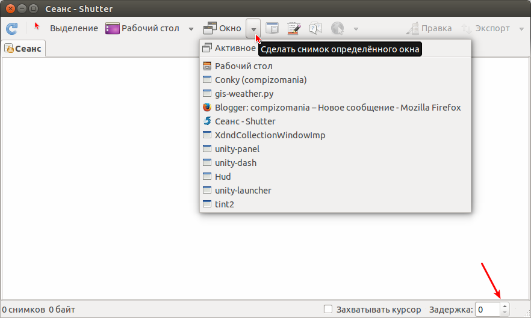
Task: Click the Рабочий стол icon in the menu
Action: (207, 66)
